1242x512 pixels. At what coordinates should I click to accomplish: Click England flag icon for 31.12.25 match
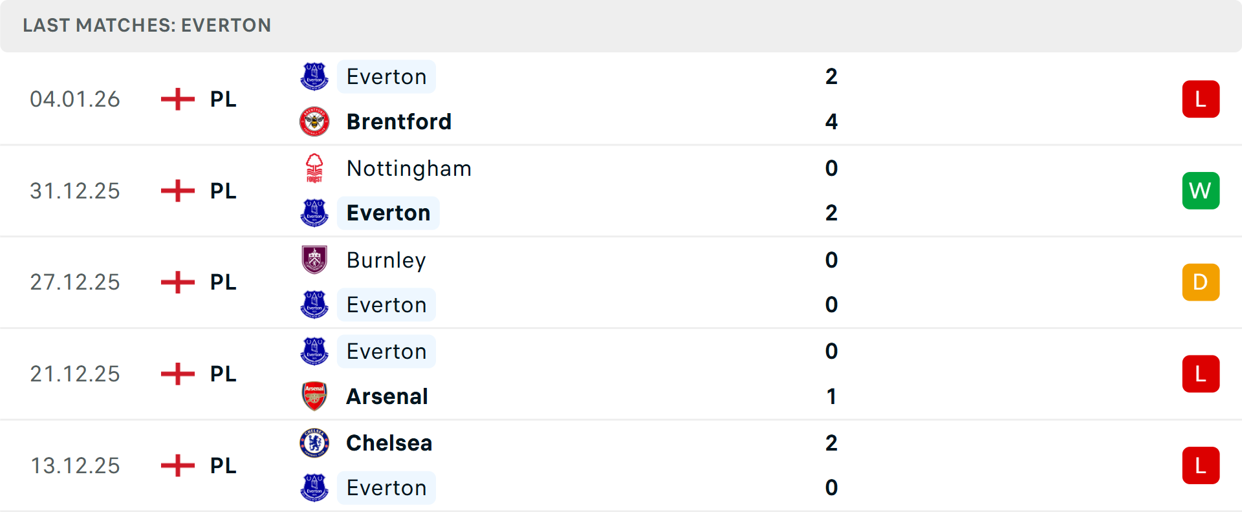178,191
